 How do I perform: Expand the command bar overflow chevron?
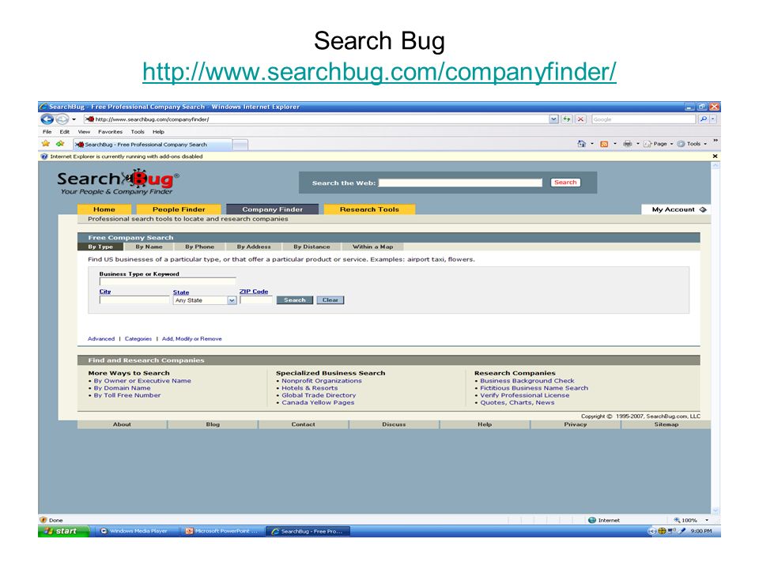(716, 141)
